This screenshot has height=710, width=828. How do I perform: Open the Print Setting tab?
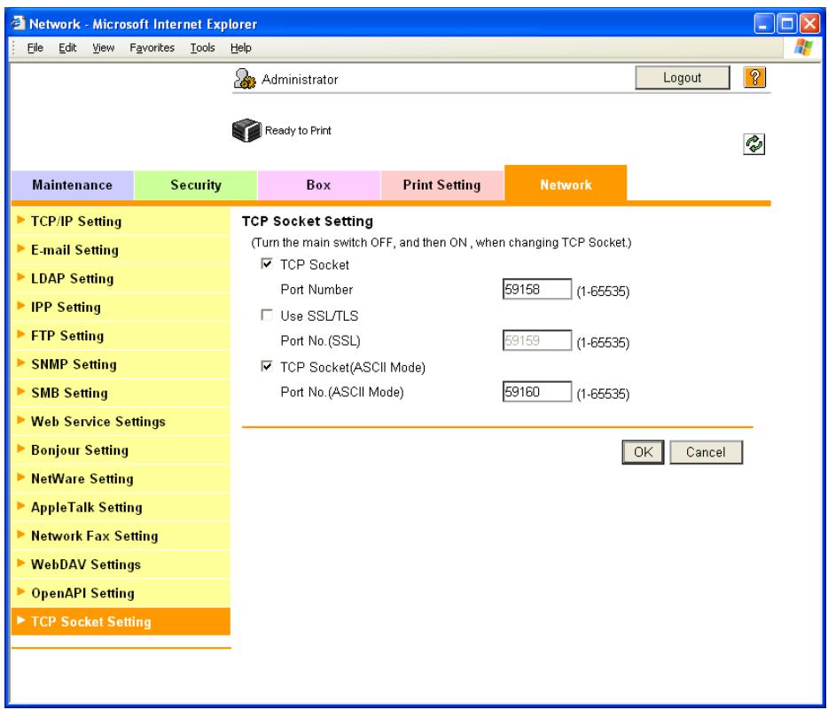pyautogui.click(x=442, y=185)
